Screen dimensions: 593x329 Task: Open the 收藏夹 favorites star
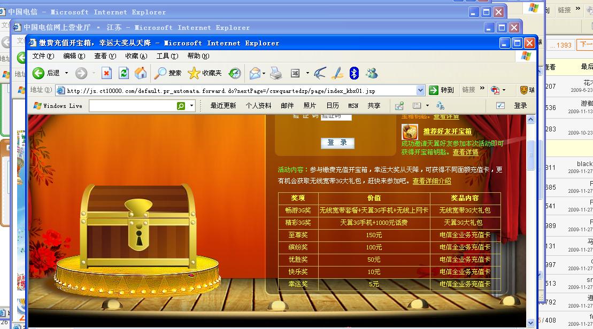(205, 73)
